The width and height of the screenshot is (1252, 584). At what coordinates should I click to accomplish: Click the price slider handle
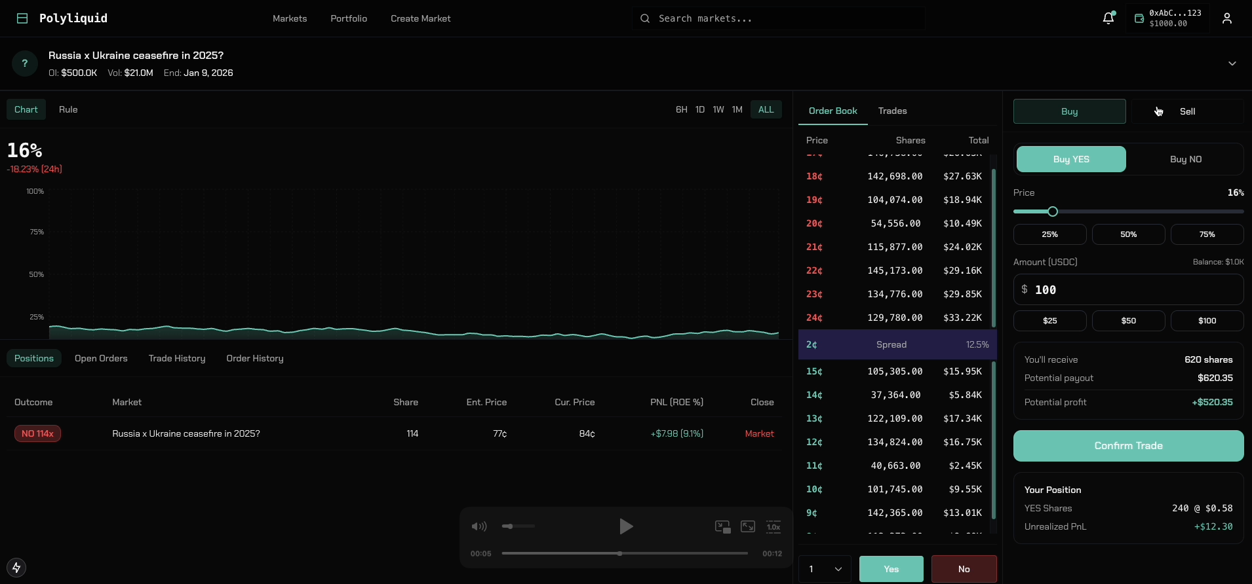(x=1053, y=211)
